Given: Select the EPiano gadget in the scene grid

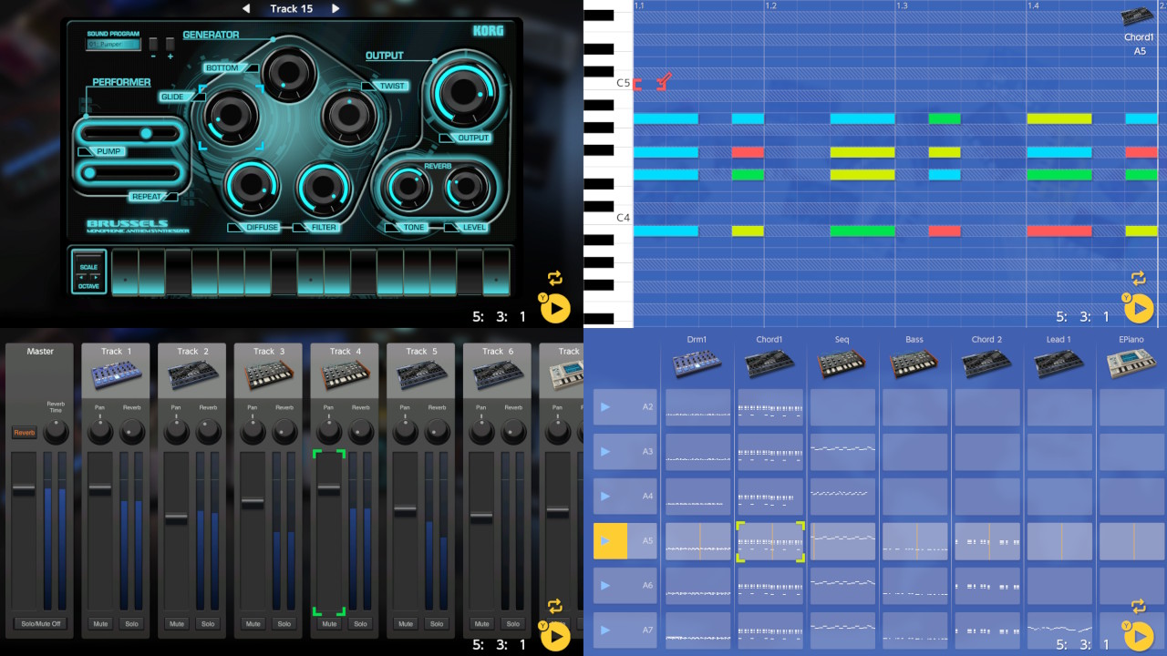Looking at the screenshot, I should click(x=1131, y=364).
